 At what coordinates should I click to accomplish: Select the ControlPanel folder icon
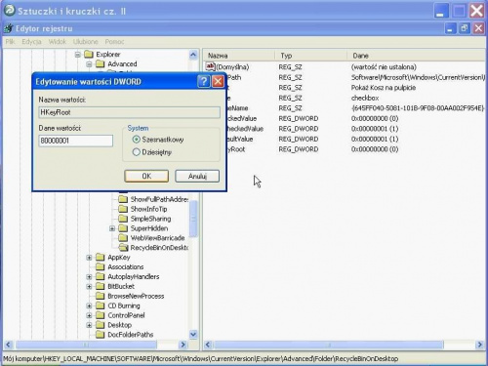point(101,315)
